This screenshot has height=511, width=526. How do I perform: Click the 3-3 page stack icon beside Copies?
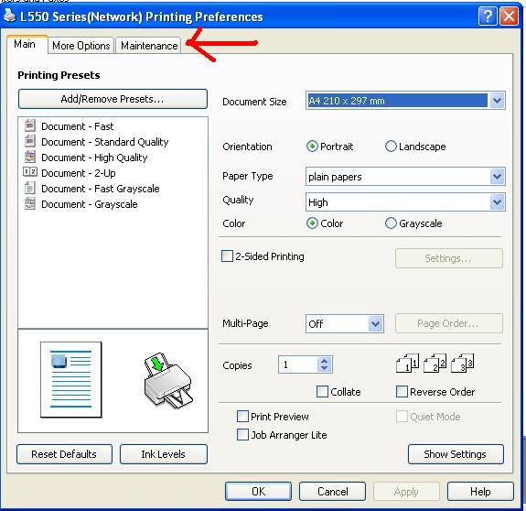[x=462, y=363]
